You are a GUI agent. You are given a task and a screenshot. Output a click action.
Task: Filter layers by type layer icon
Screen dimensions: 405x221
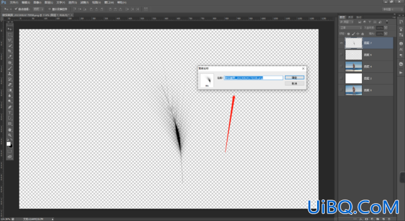tap(369, 22)
